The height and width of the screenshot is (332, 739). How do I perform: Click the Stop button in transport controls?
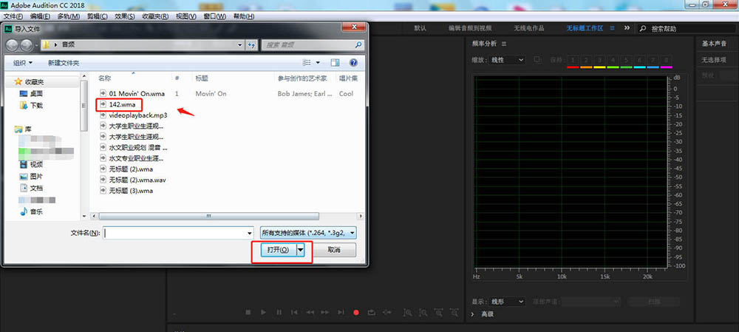pyautogui.click(x=248, y=312)
